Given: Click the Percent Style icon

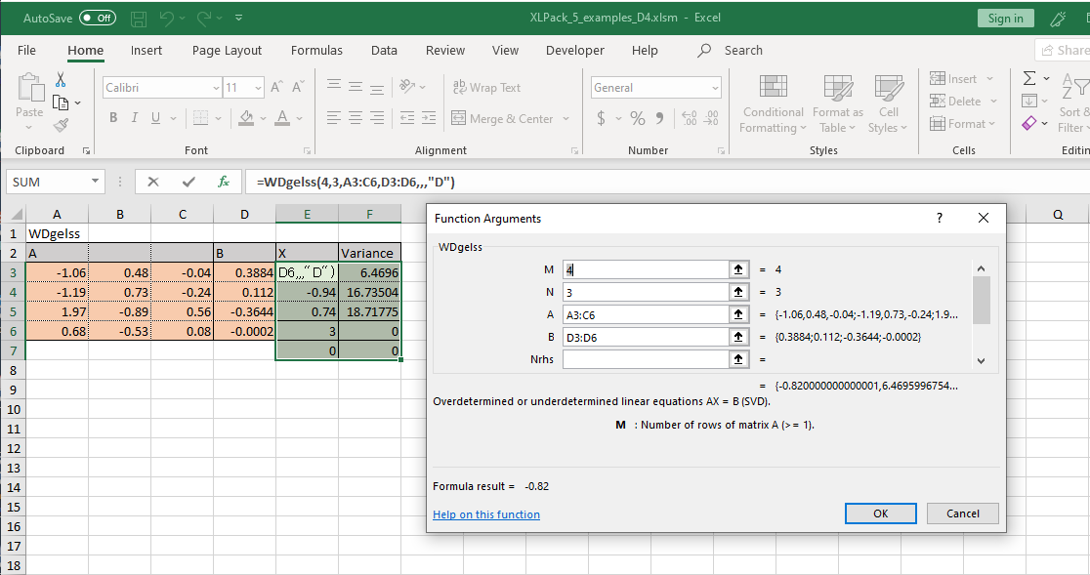Looking at the screenshot, I should click(x=638, y=118).
